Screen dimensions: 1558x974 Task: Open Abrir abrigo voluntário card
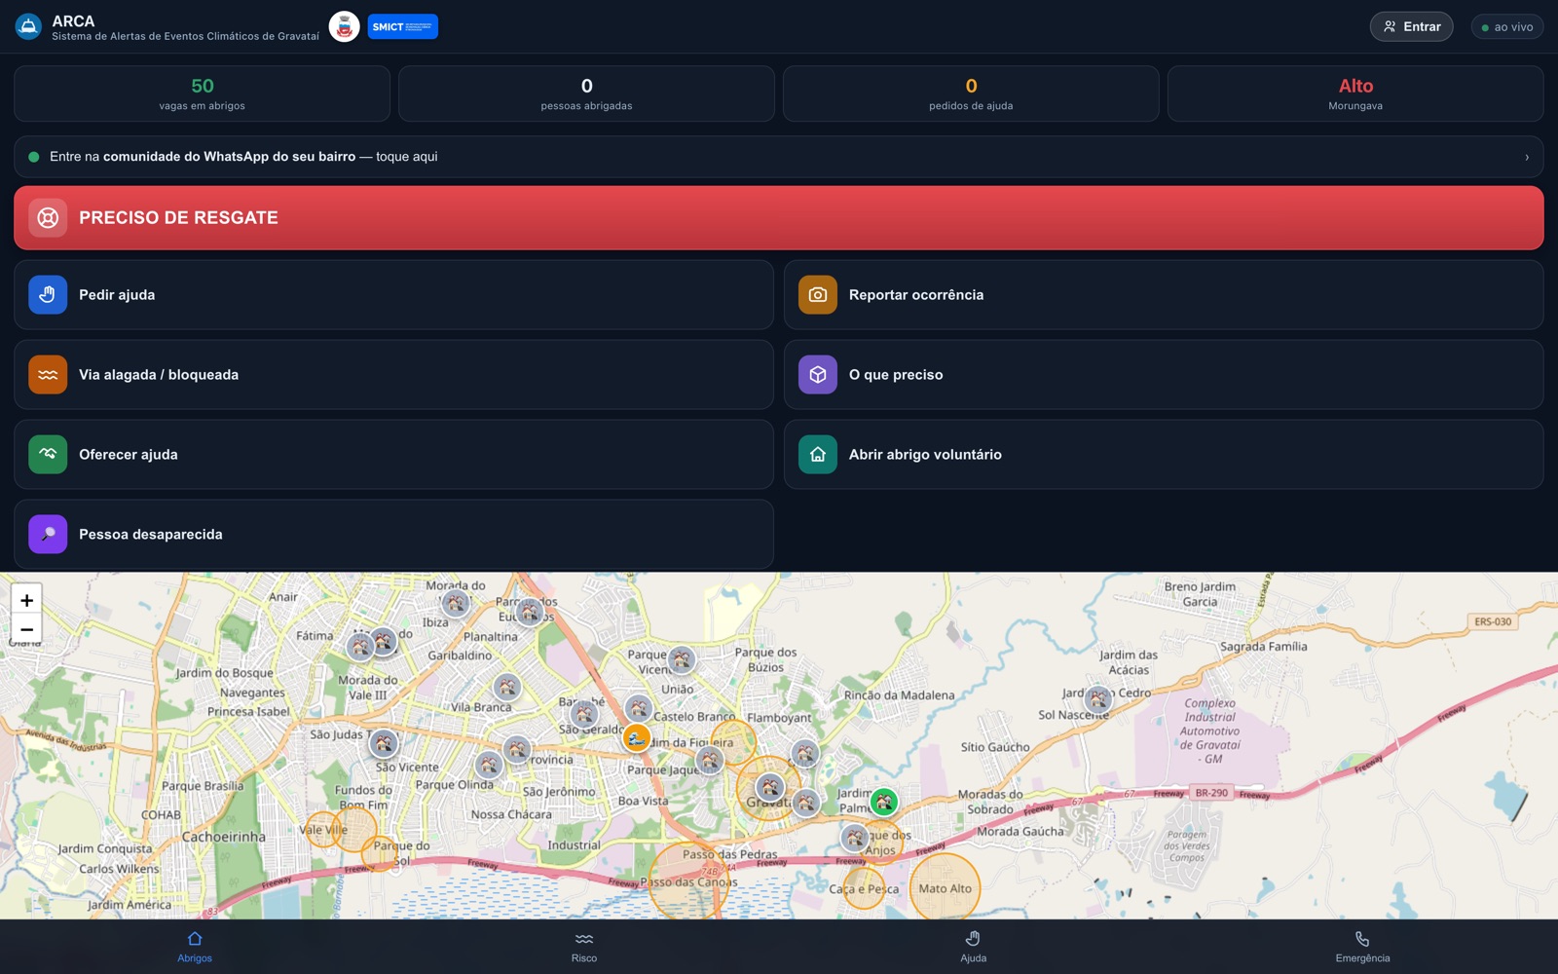tap(1164, 454)
